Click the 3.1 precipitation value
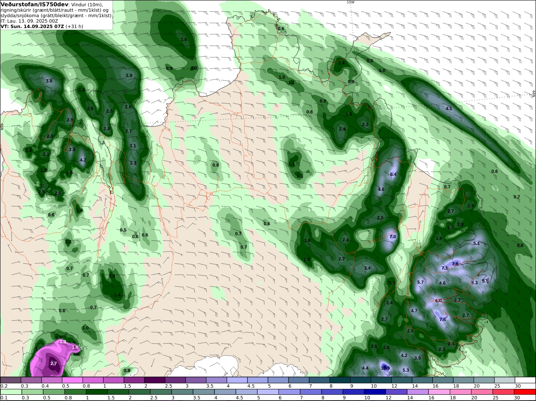The width and height of the screenshot is (536, 401). 133,146
